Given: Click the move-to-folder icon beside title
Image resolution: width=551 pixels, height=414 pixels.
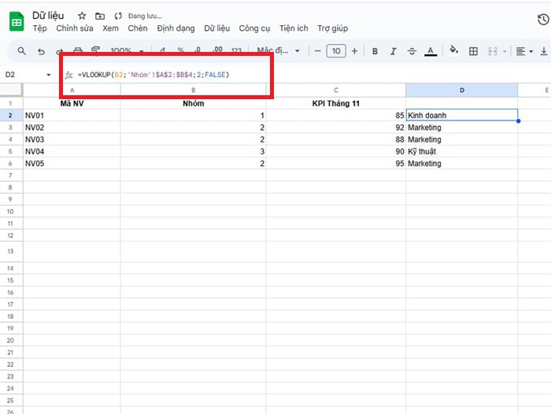Looking at the screenshot, I should (99, 16).
